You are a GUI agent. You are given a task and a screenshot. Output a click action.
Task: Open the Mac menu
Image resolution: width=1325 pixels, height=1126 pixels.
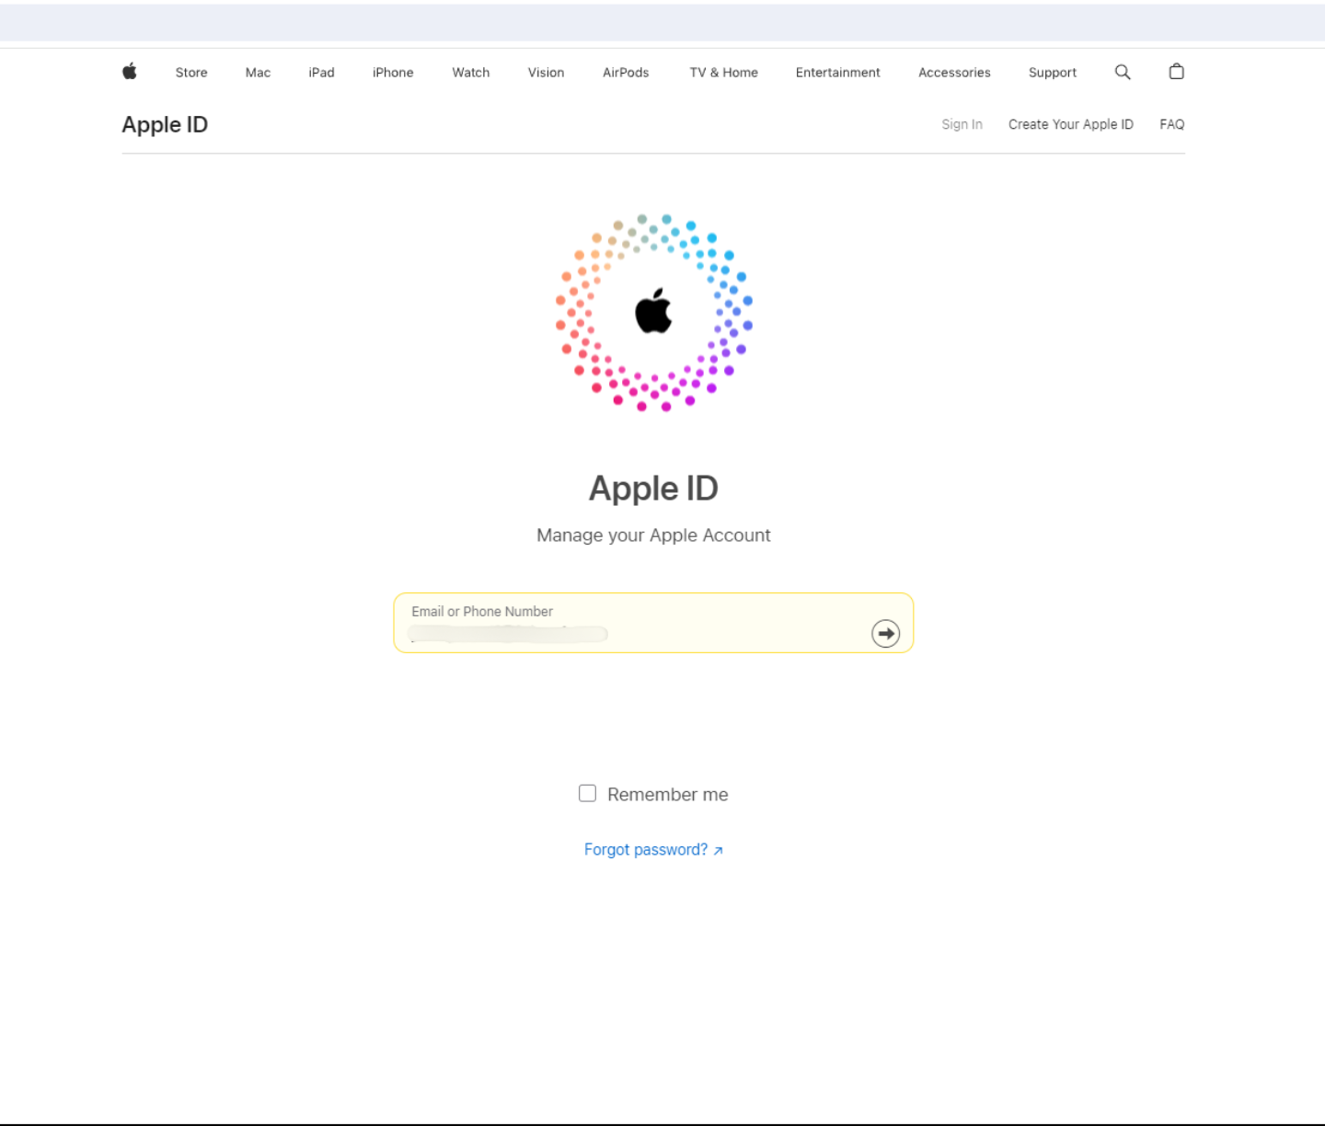[x=258, y=73]
